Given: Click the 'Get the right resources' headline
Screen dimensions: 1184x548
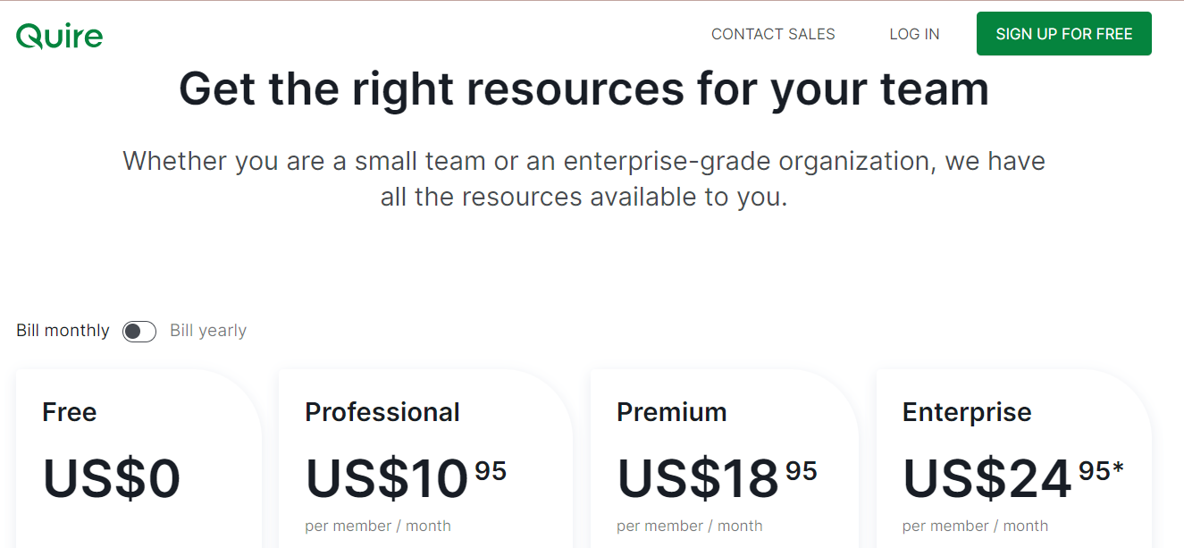Looking at the screenshot, I should 584,89.
